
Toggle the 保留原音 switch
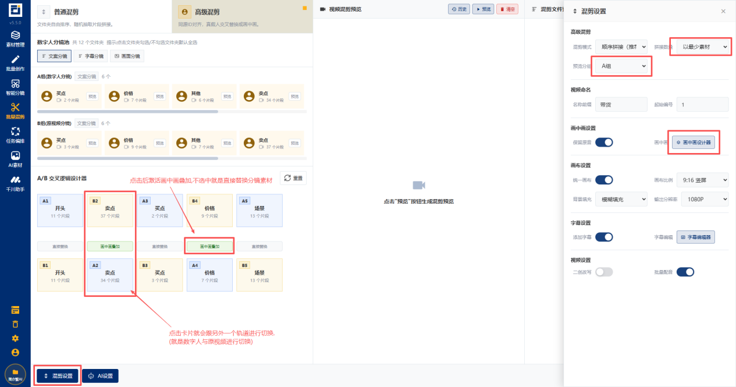click(604, 142)
